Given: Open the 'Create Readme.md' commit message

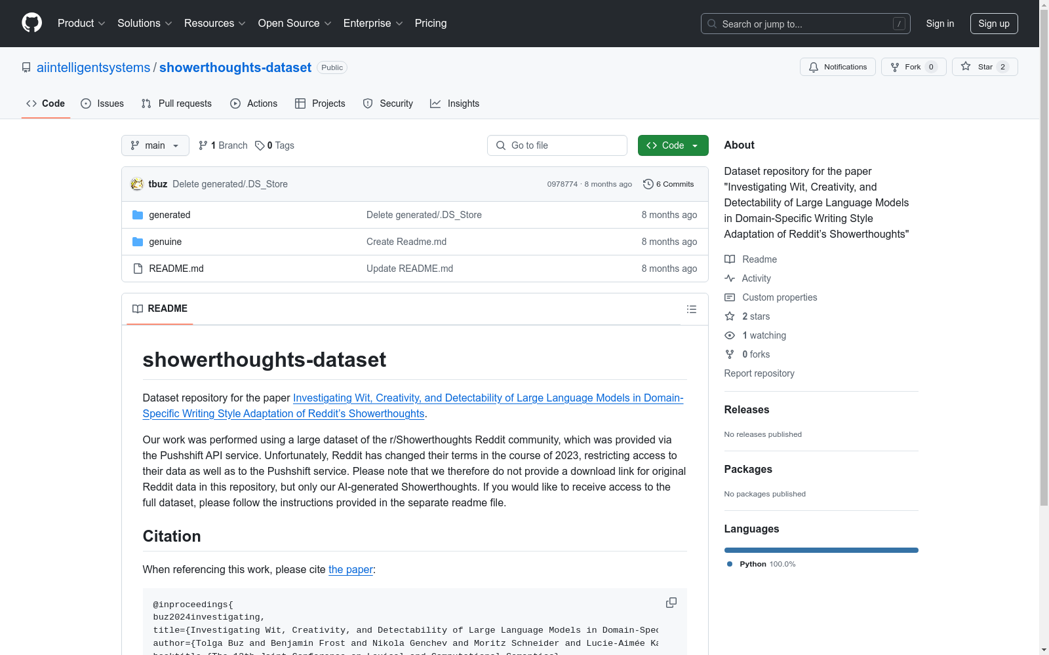Looking at the screenshot, I should coord(406,242).
